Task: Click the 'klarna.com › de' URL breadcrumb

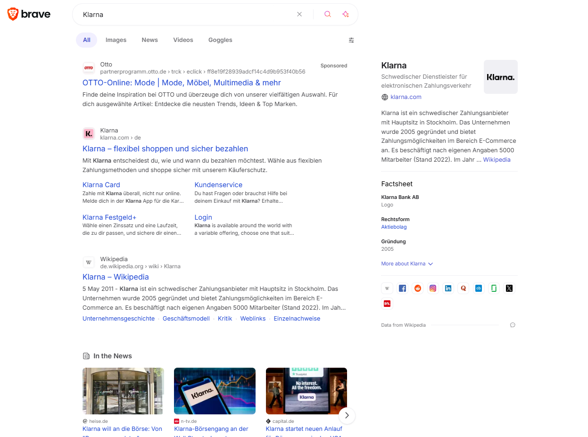Action: (121, 138)
